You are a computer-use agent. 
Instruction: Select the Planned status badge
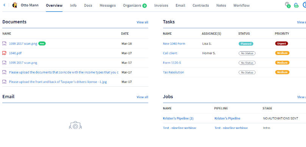click(246, 44)
